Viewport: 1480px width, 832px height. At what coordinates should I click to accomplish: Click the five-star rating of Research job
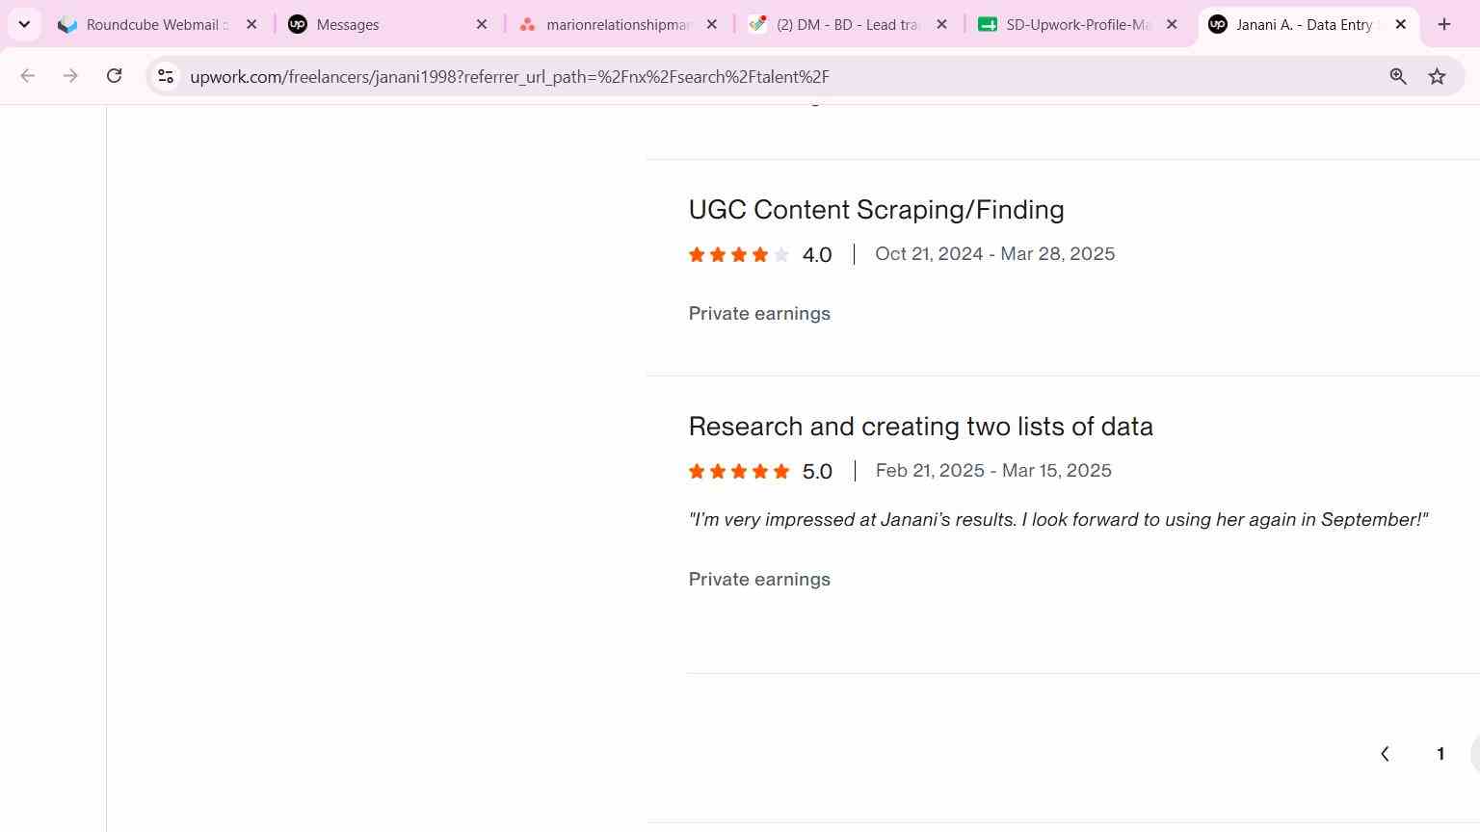point(739,471)
